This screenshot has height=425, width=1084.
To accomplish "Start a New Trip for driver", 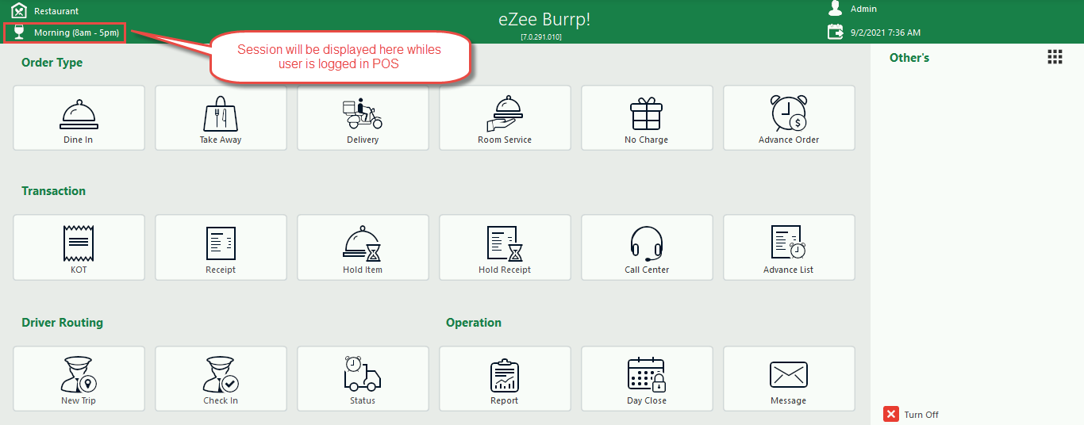I will [79, 378].
